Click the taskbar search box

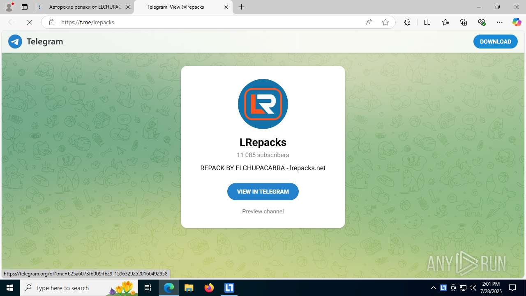(78, 288)
